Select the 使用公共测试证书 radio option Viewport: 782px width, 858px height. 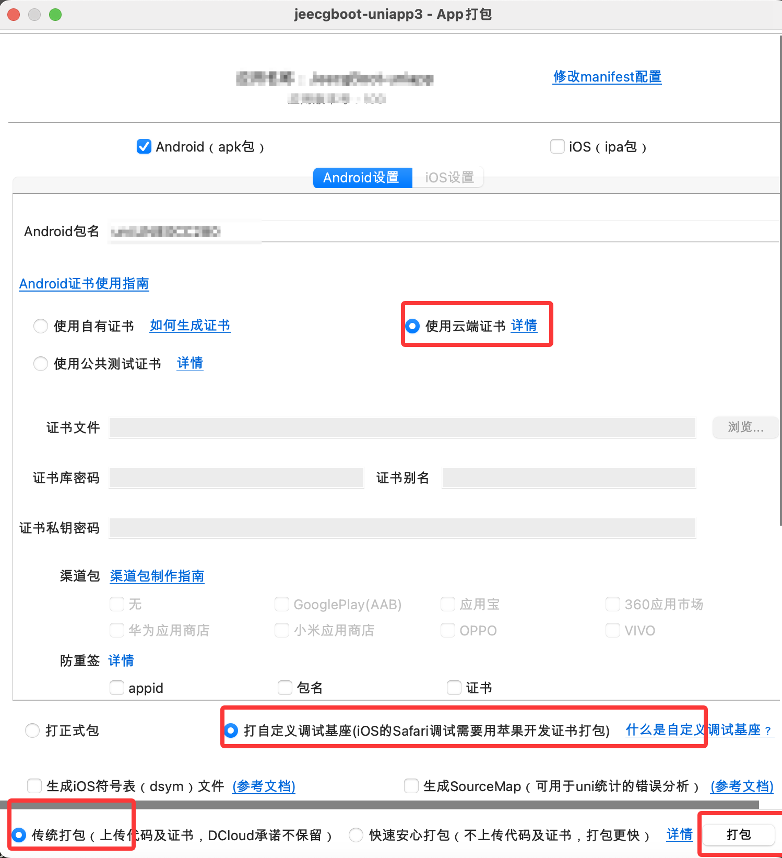point(41,364)
